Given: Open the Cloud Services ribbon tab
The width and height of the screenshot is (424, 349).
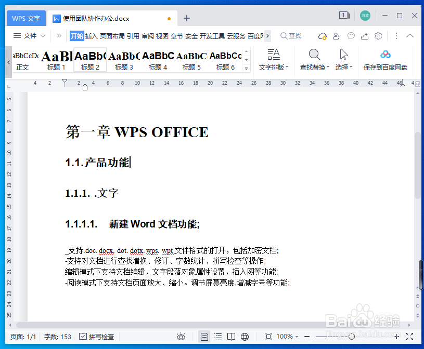Looking at the screenshot, I should point(236,36).
